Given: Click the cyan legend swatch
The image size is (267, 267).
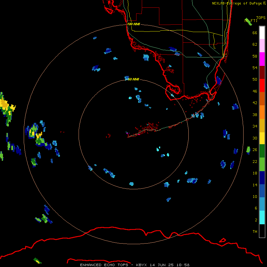Looking at the screenshot, I should pyautogui.click(x=262, y=217).
